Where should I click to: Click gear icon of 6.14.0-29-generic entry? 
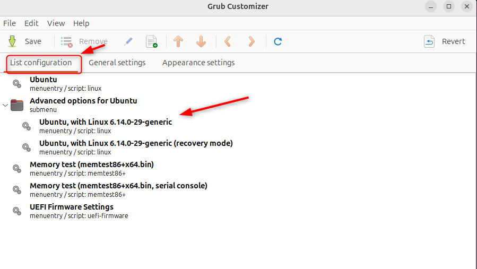pos(27,126)
